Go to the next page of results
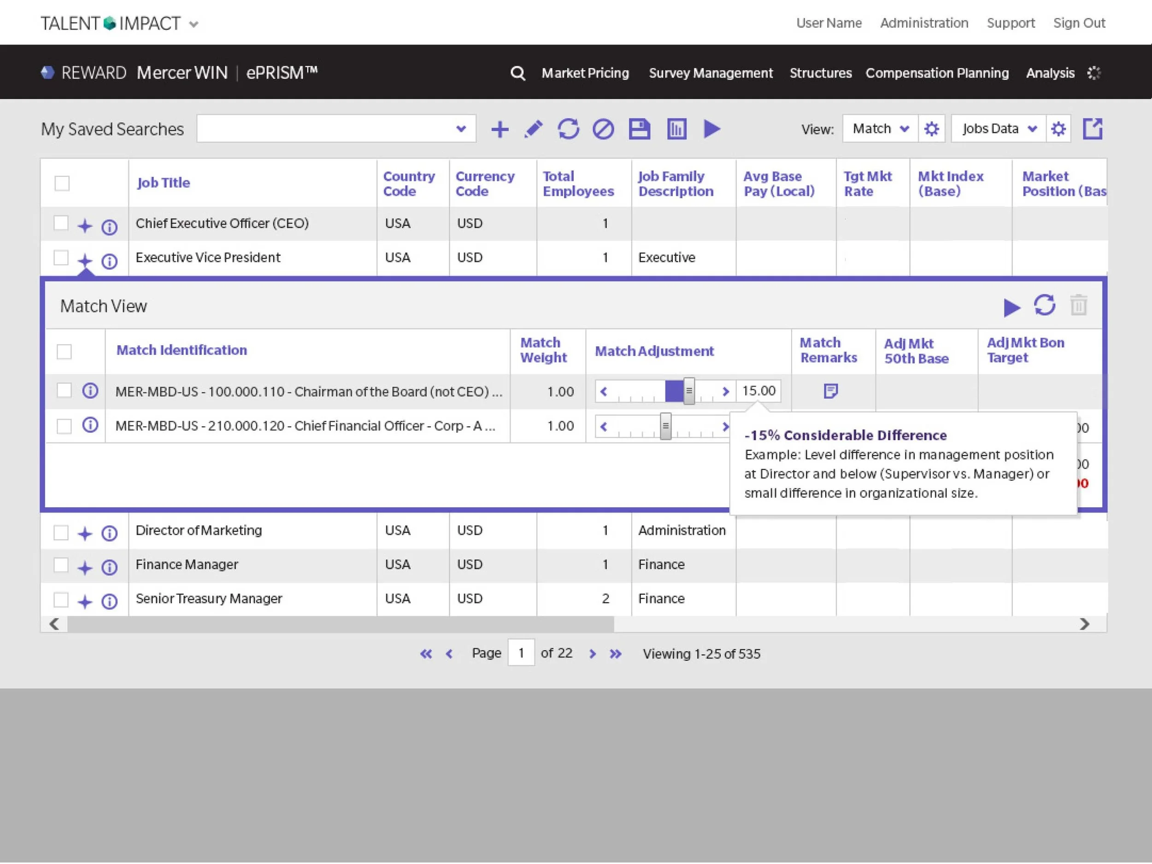Viewport: 1152px width, 864px height. (592, 653)
